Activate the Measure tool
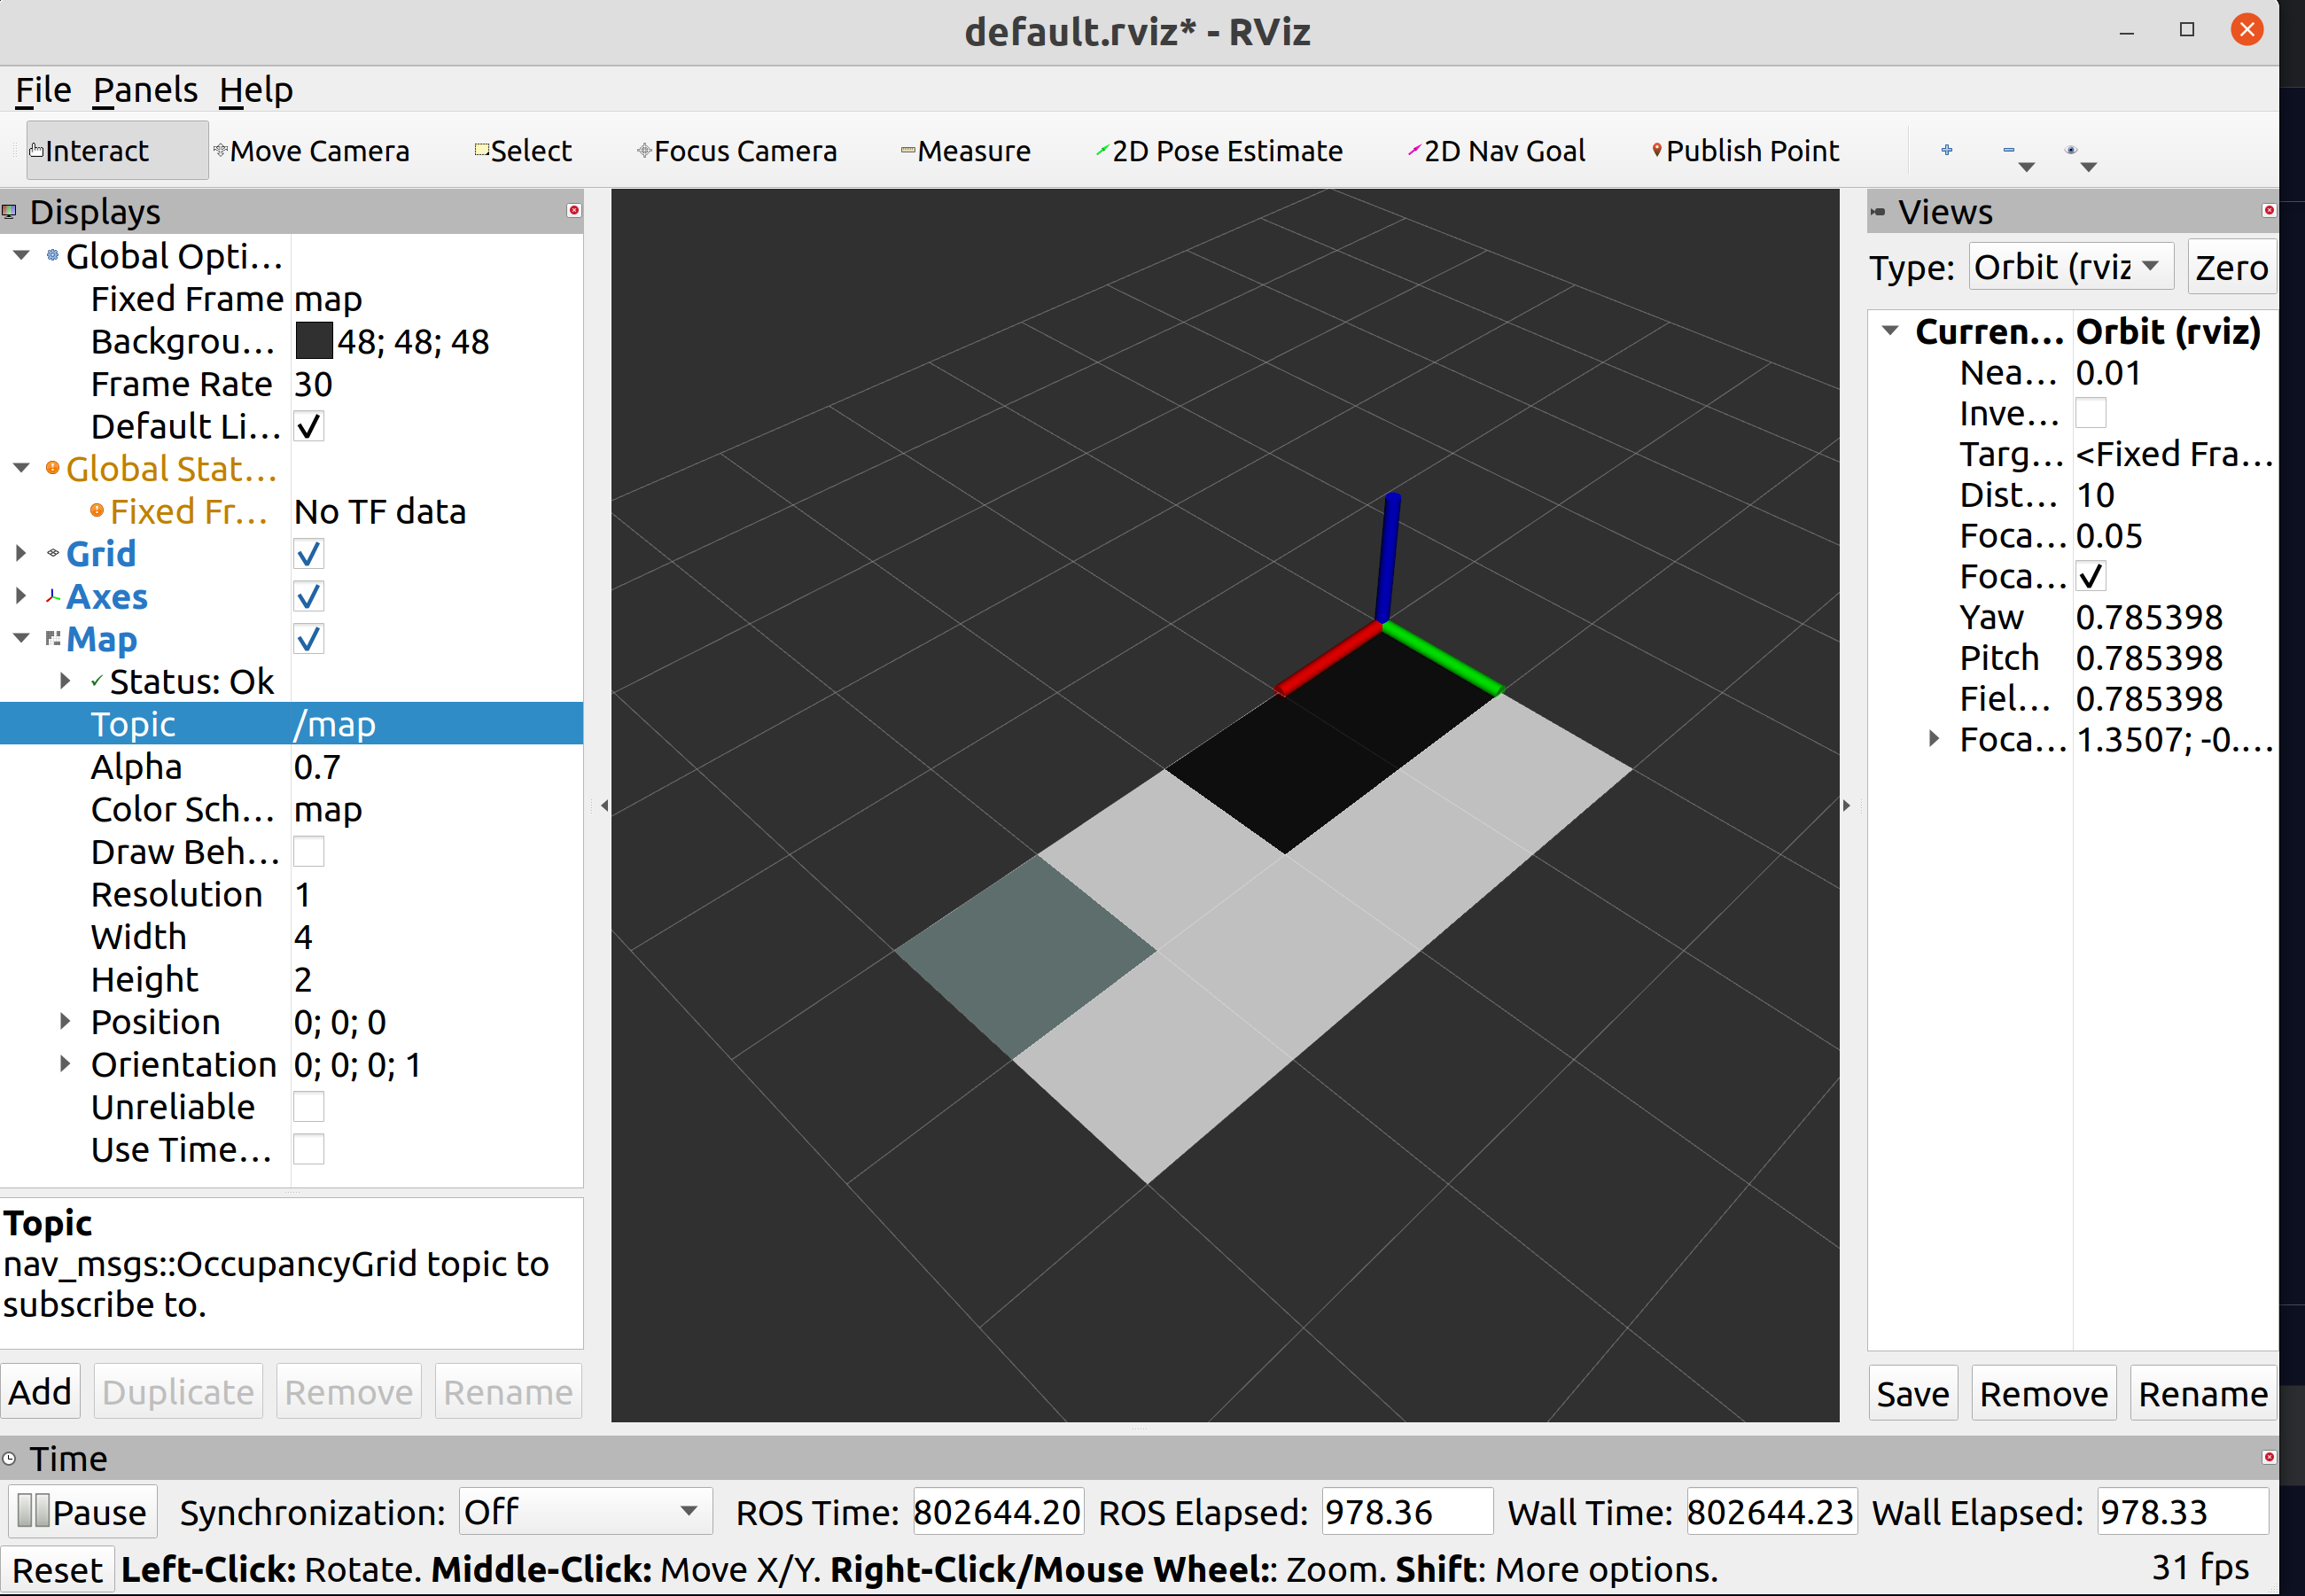2305x1596 pixels. [965, 151]
